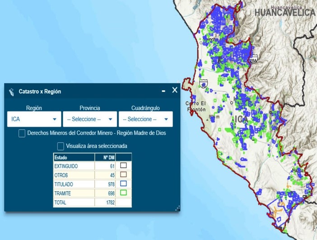The image size is (317, 240).
Task: Click the Catastro panel mining icon
Action: click(x=11, y=92)
